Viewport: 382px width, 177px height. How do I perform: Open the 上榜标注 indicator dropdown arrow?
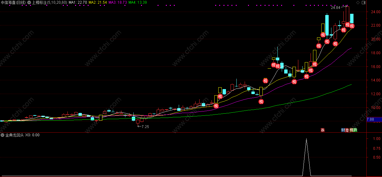pyautogui.click(x=29, y=2)
